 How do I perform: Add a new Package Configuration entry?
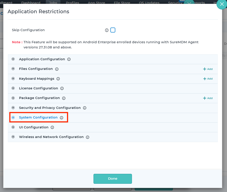click(208, 98)
